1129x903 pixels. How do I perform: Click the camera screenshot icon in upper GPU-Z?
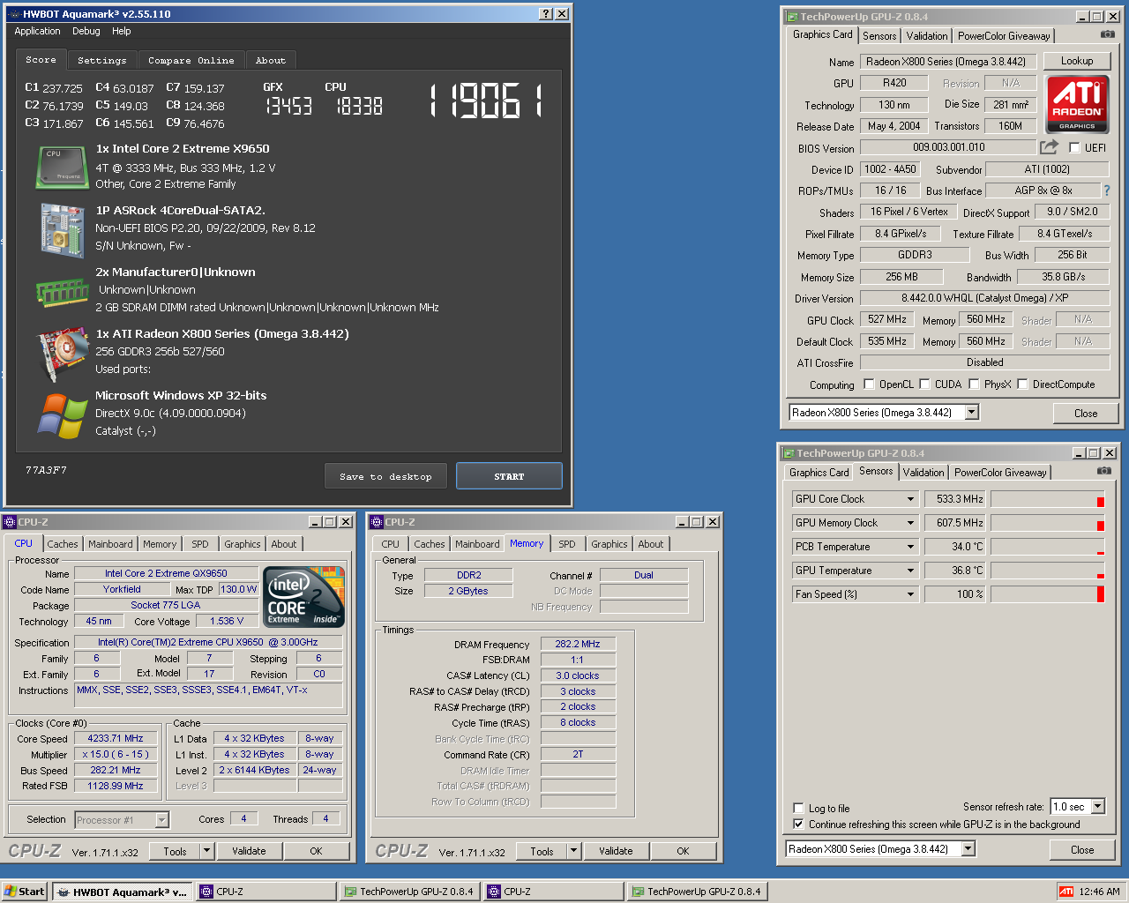1108,34
